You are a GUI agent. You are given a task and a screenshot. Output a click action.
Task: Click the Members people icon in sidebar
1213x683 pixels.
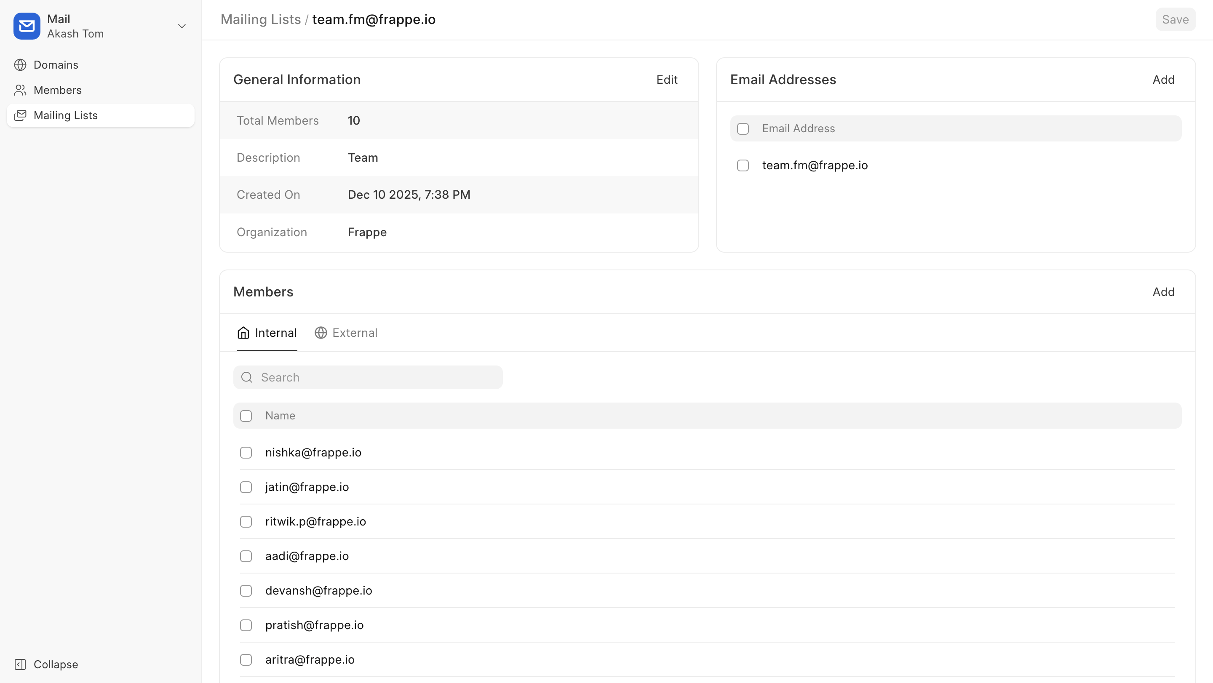coord(20,90)
